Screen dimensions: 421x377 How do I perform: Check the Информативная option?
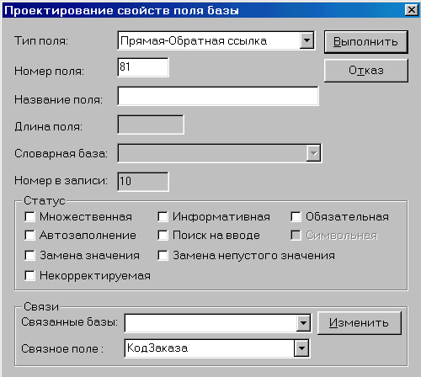163,216
